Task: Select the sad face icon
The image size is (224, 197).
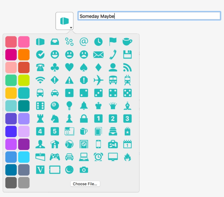Action: click(x=84, y=54)
